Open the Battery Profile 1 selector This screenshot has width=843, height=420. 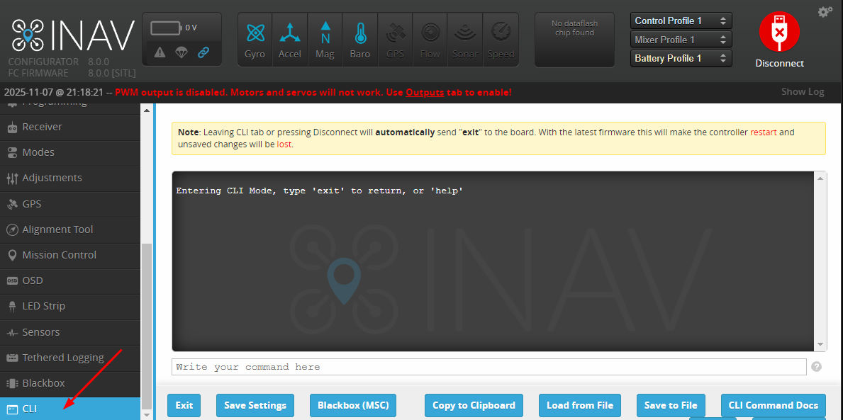click(681, 58)
